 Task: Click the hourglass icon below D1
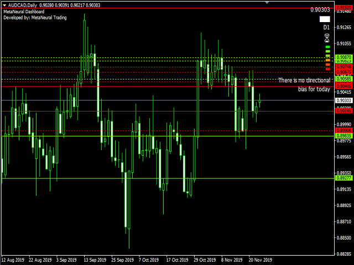click(x=327, y=38)
